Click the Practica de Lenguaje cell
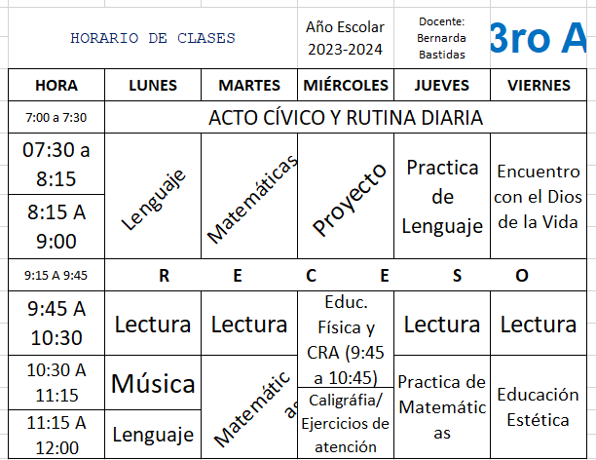Image resolution: width=596 pixels, height=460 pixels. click(x=442, y=198)
